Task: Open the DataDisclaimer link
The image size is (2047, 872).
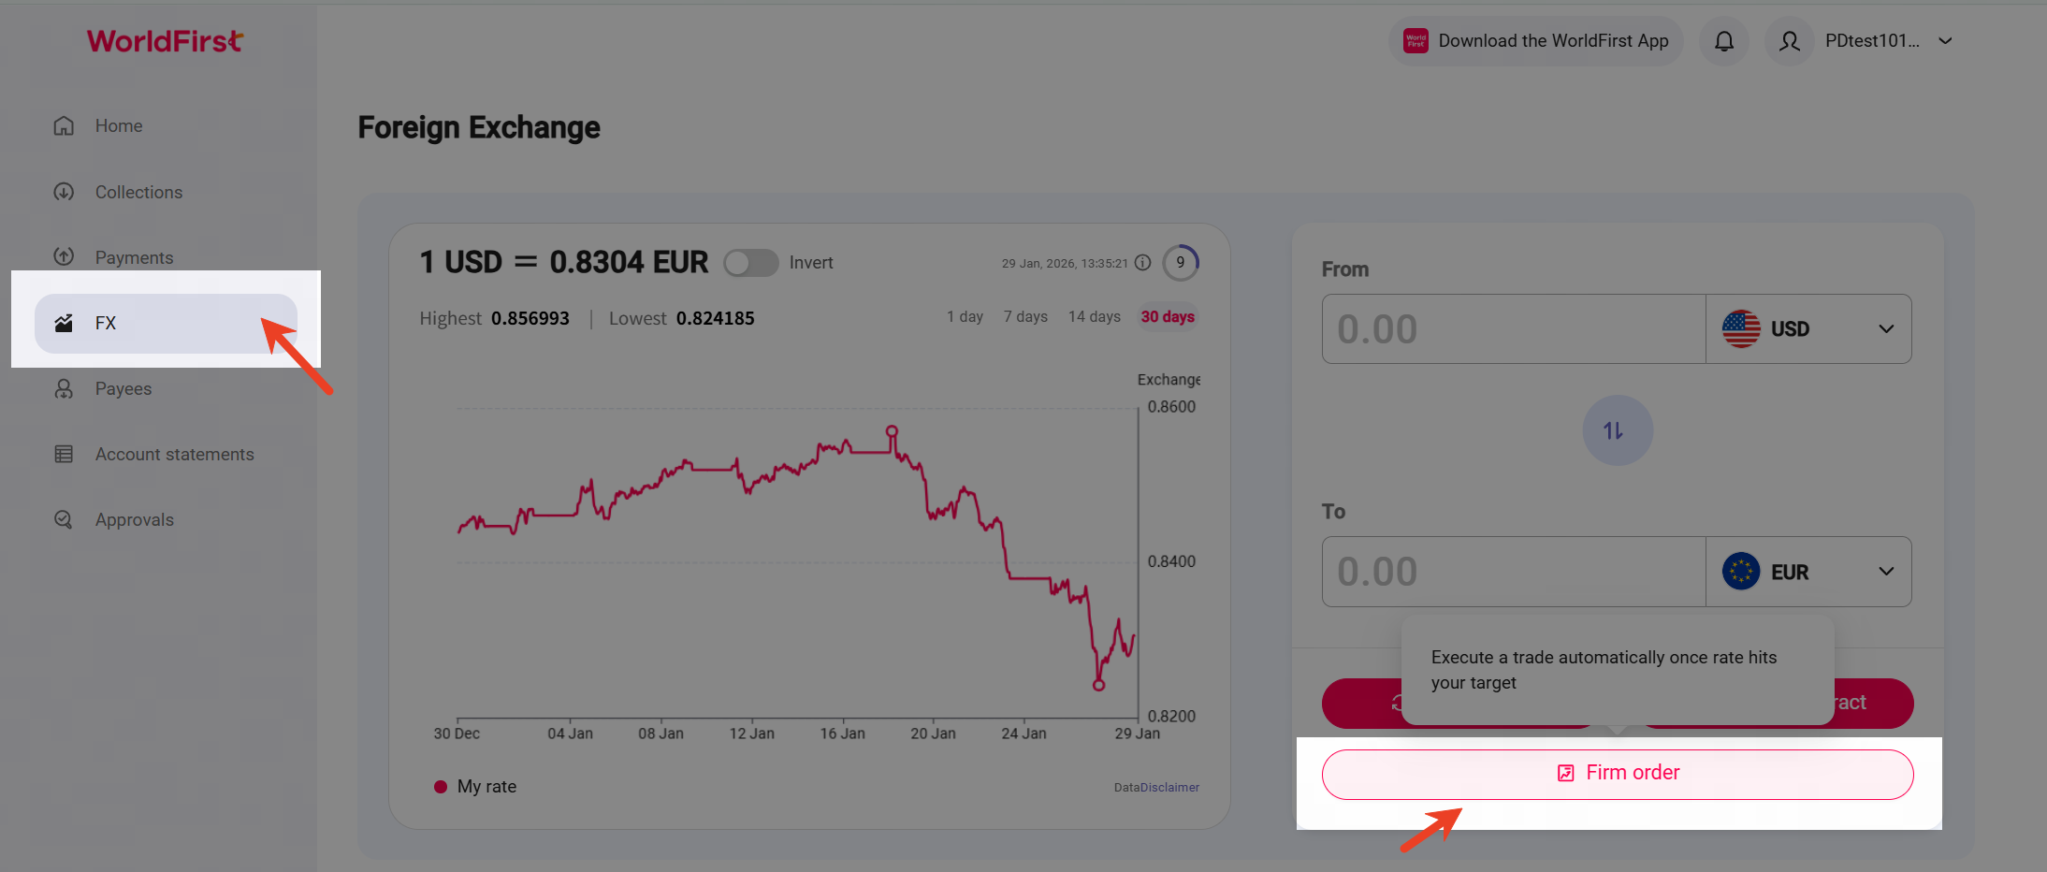Action: [x=1156, y=788]
